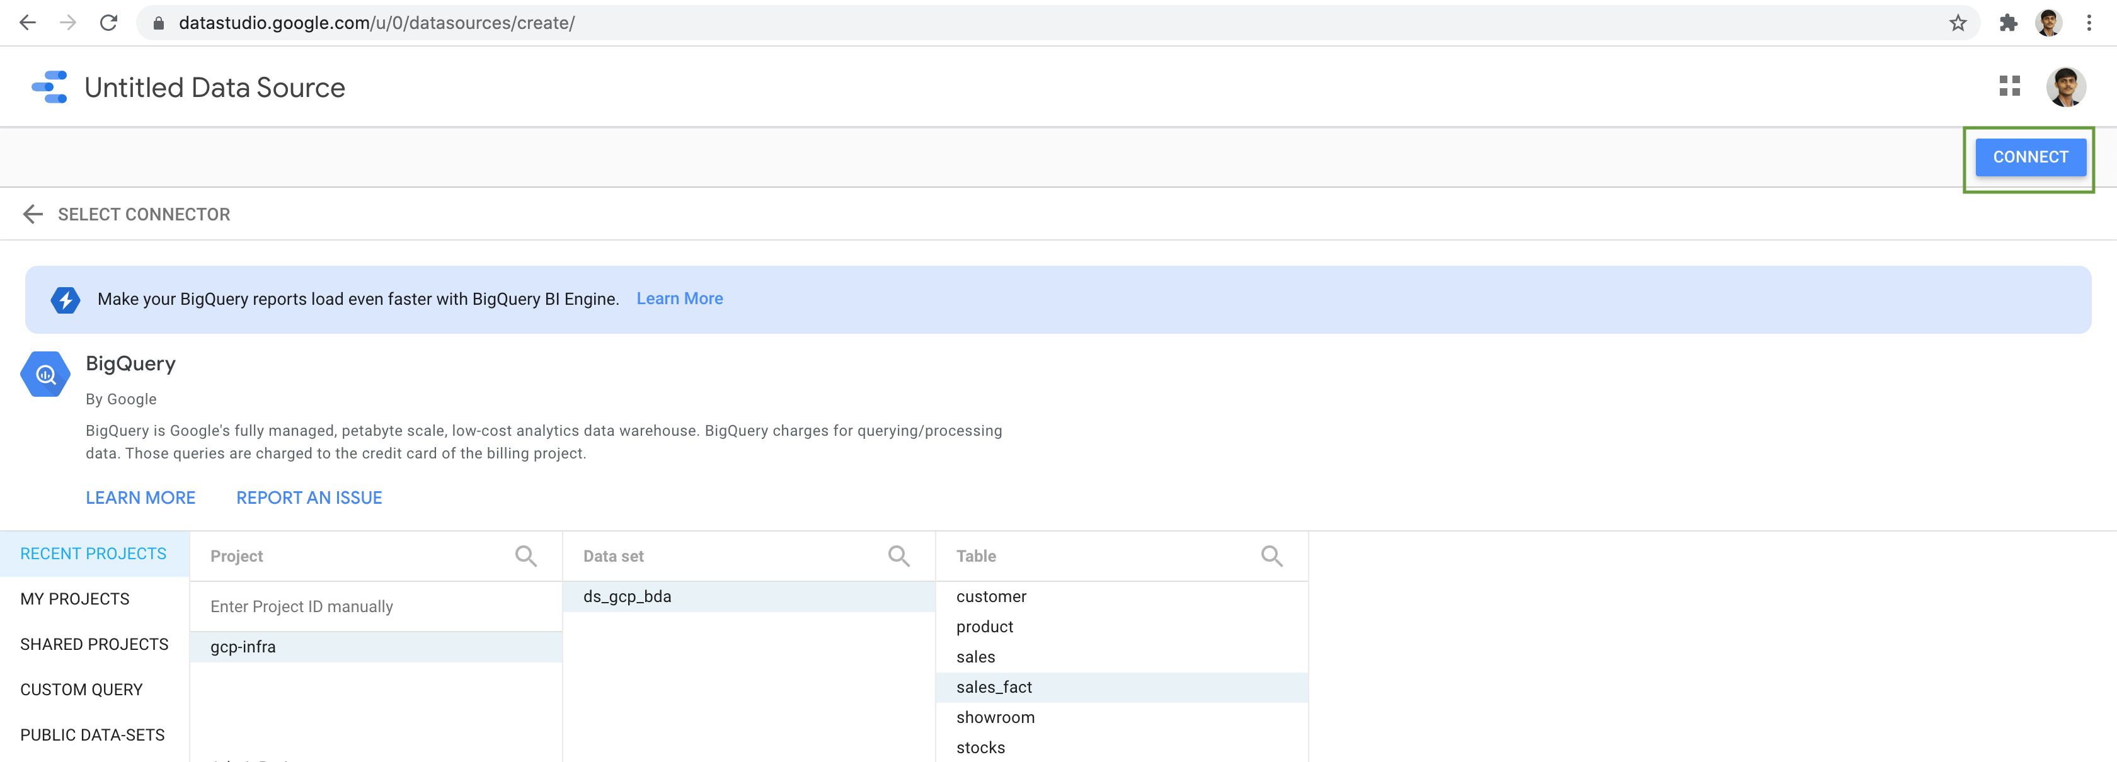
Task: Click the CONNECT button
Action: coord(2031,157)
